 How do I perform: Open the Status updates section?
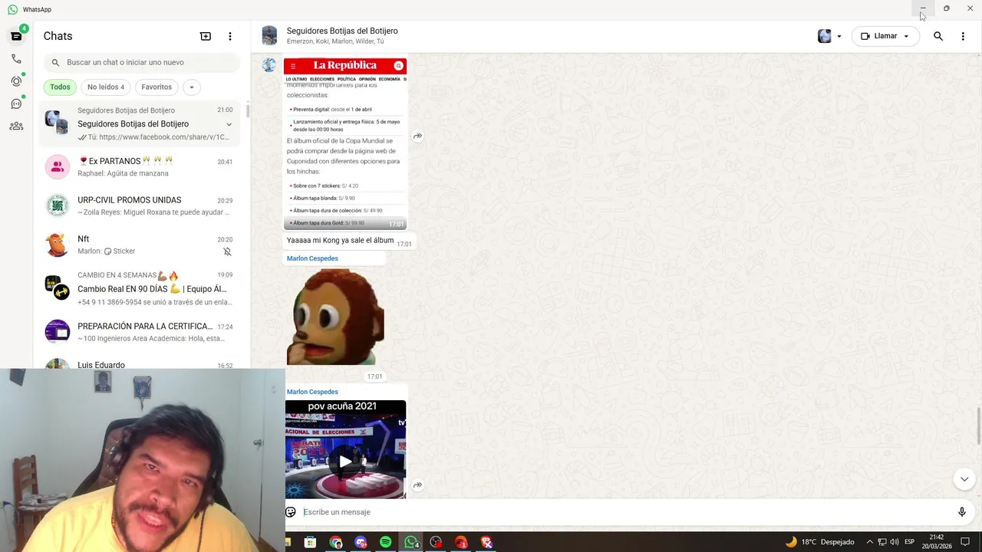(16, 81)
